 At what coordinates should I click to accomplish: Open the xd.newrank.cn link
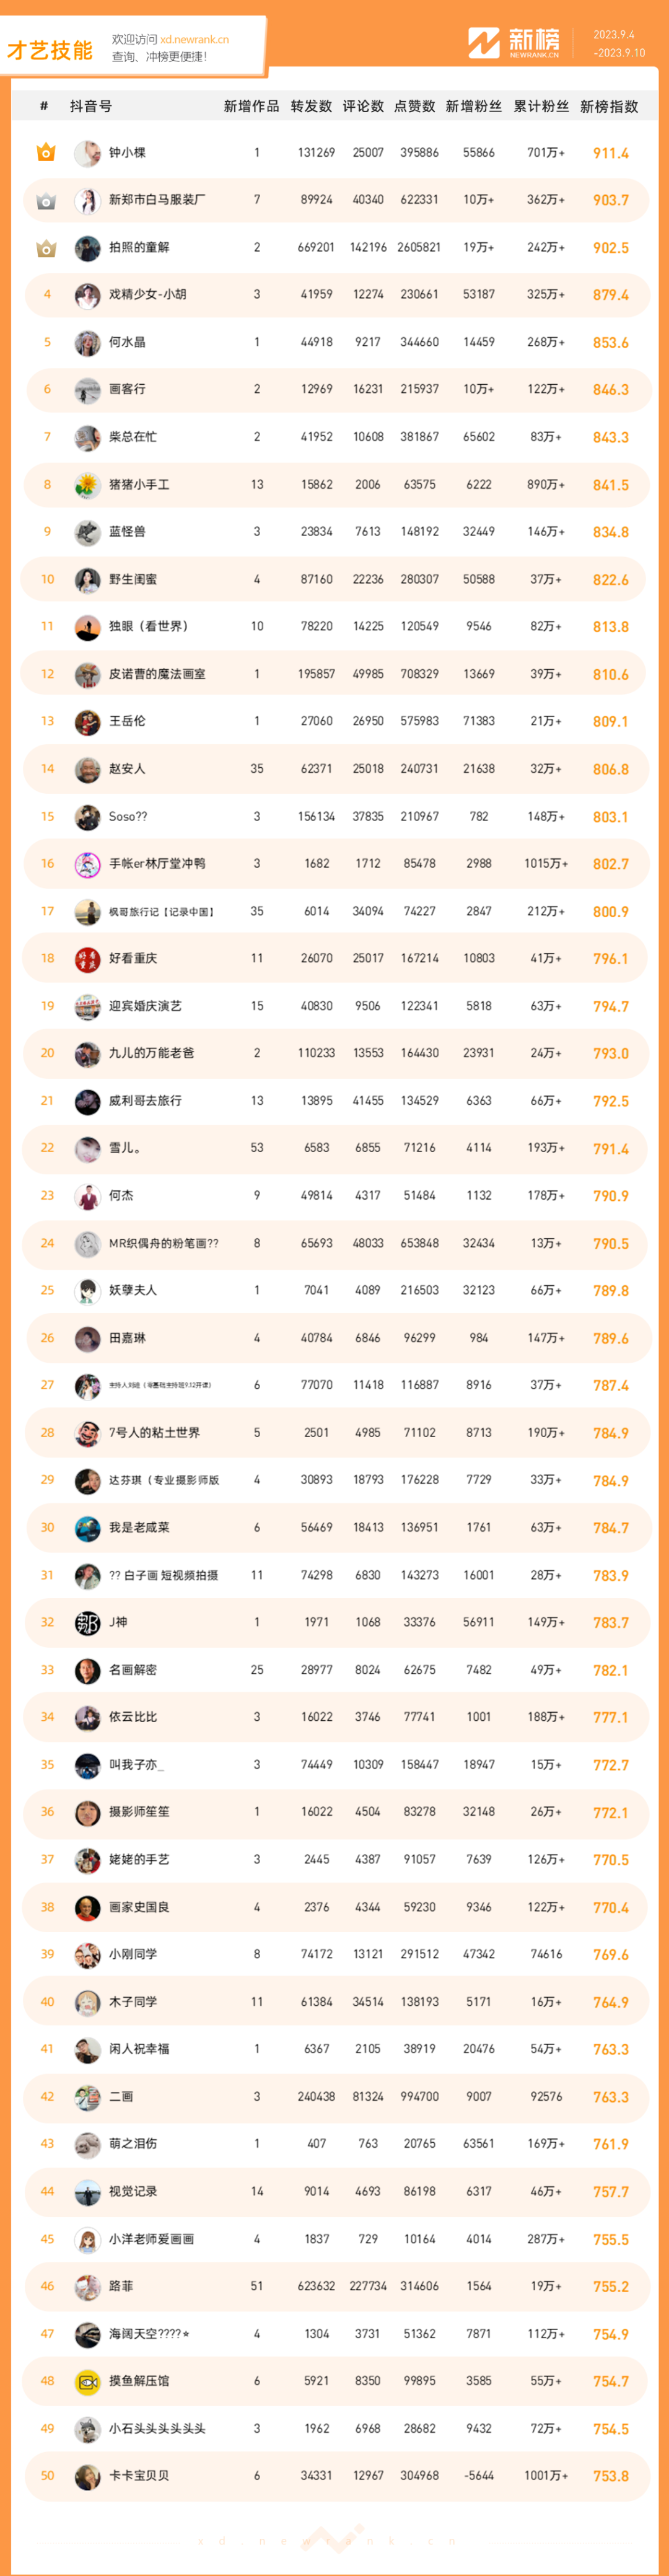(x=194, y=40)
